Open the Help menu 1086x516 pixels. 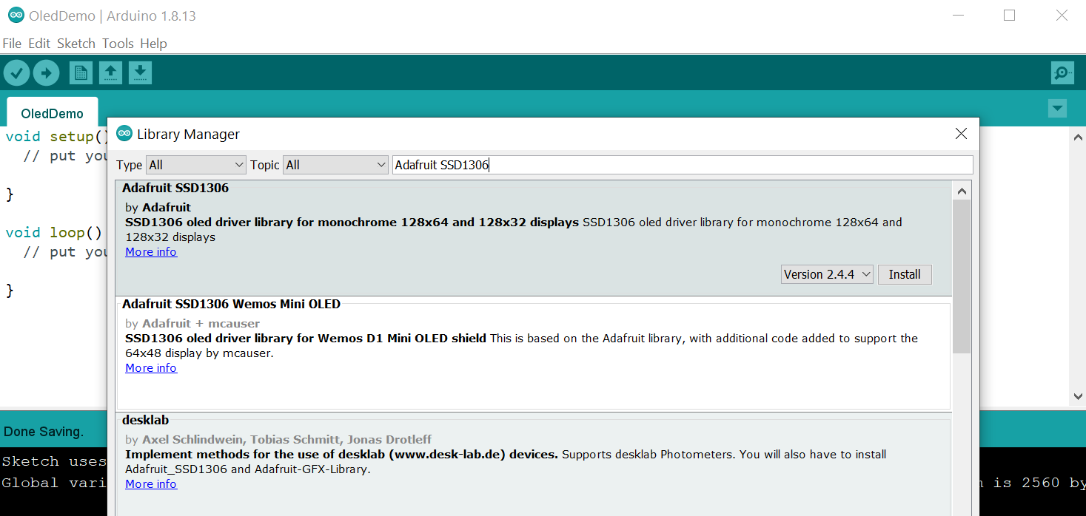[153, 44]
